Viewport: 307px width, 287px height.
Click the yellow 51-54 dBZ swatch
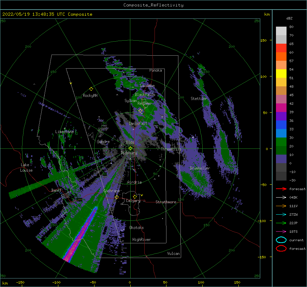click(x=281, y=74)
